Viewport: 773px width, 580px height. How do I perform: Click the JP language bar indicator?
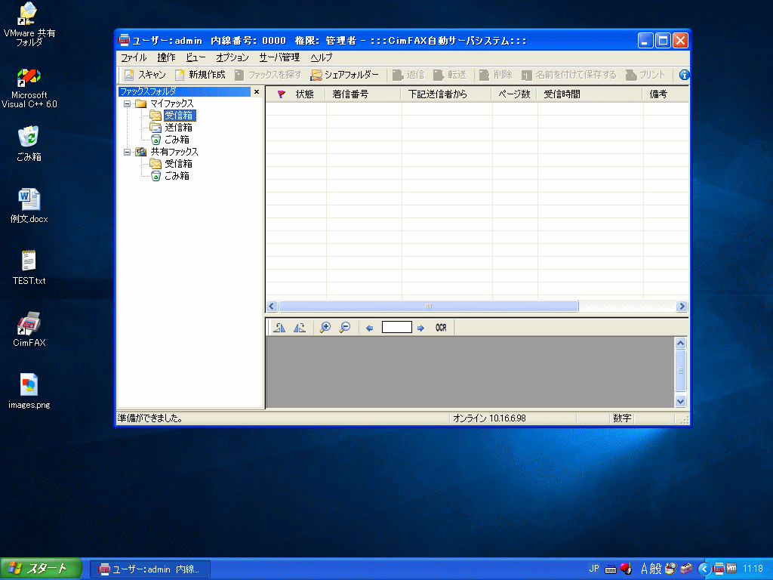click(594, 569)
